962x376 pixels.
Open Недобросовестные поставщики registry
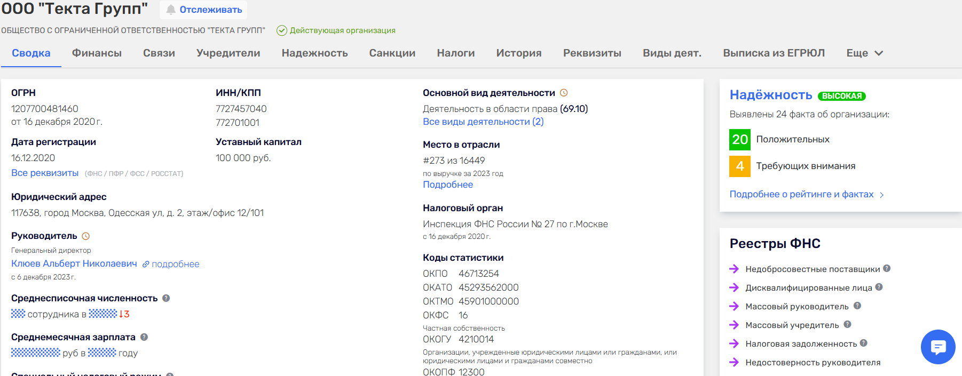coord(813,269)
